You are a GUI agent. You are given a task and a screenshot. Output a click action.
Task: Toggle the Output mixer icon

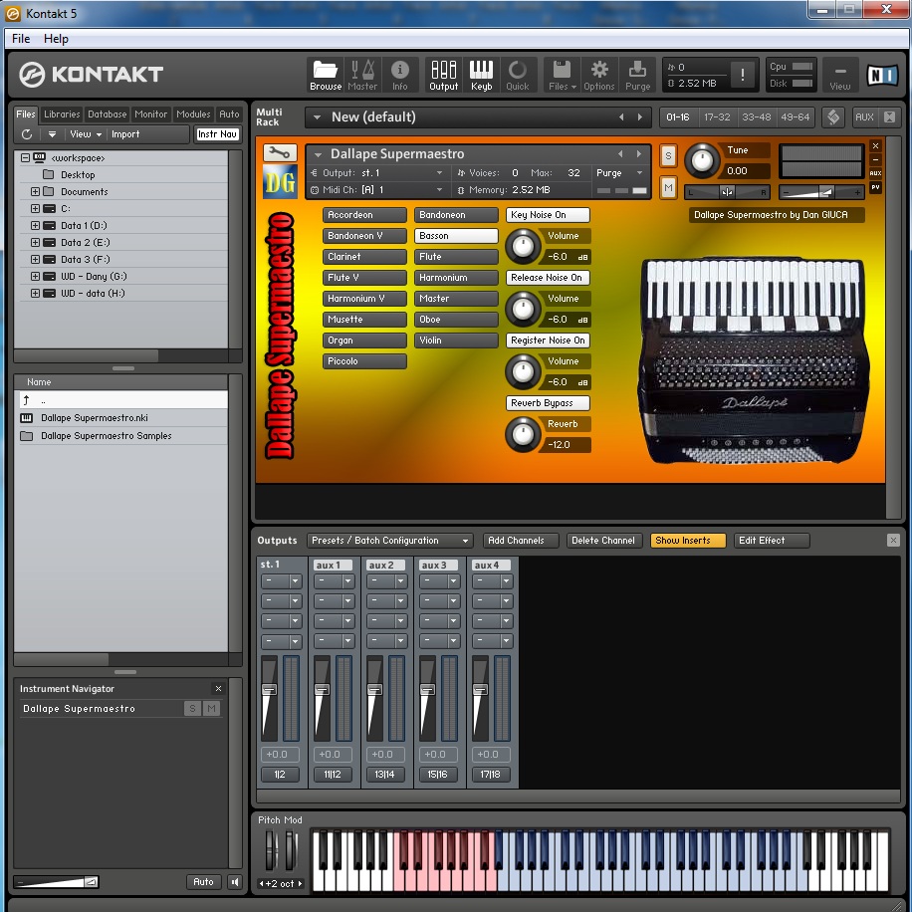pos(443,75)
